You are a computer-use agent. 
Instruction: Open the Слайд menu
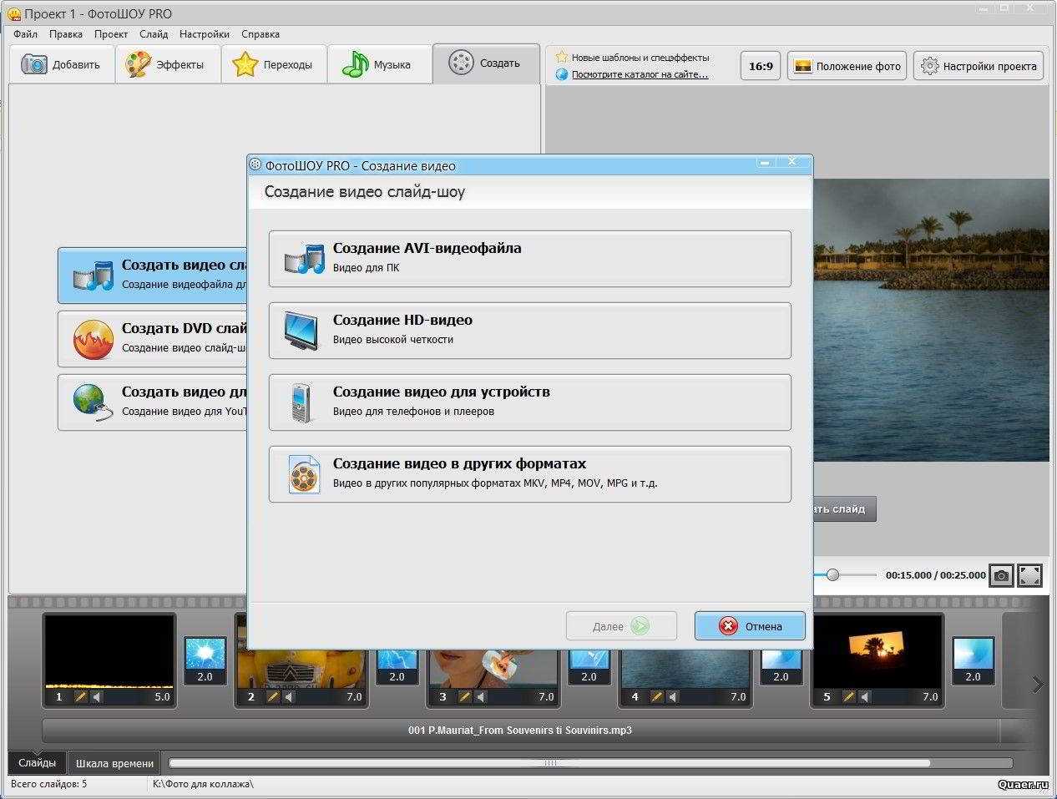pos(154,34)
